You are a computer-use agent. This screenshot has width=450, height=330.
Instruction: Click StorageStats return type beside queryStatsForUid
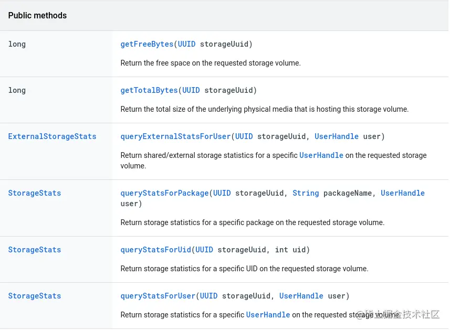coord(35,250)
